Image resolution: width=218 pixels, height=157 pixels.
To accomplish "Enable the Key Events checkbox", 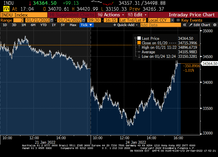I will tap(178, 20).
